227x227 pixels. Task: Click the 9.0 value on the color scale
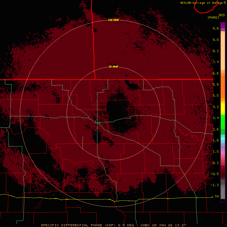click(216, 40)
